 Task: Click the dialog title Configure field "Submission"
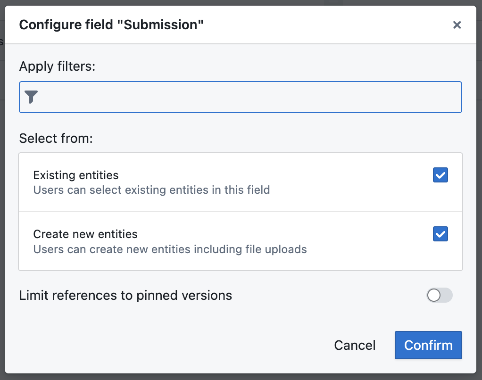[x=111, y=25]
